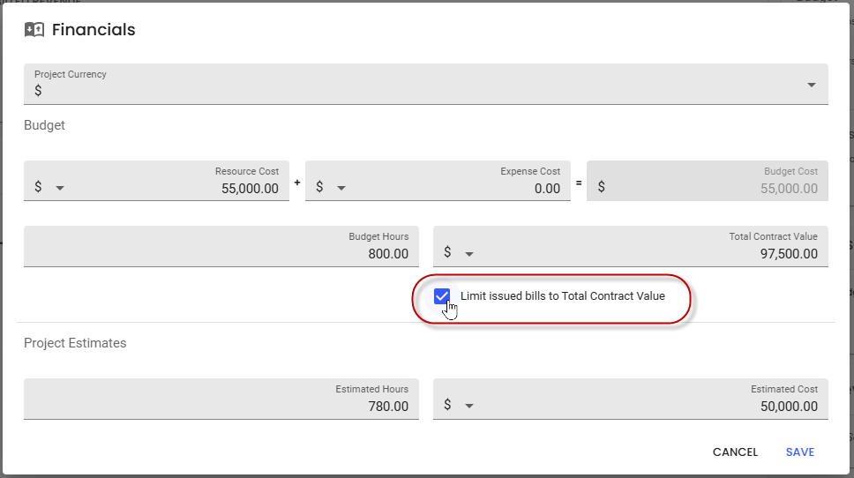854x478 pixels.
Task: Open the Estimated Cost currency dropdown
Action: coord(469,407)
